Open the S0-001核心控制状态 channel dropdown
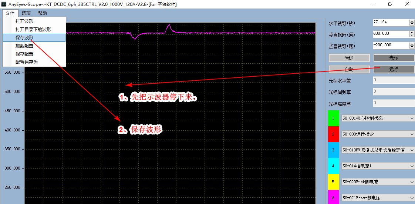 (x=378, y=118)
